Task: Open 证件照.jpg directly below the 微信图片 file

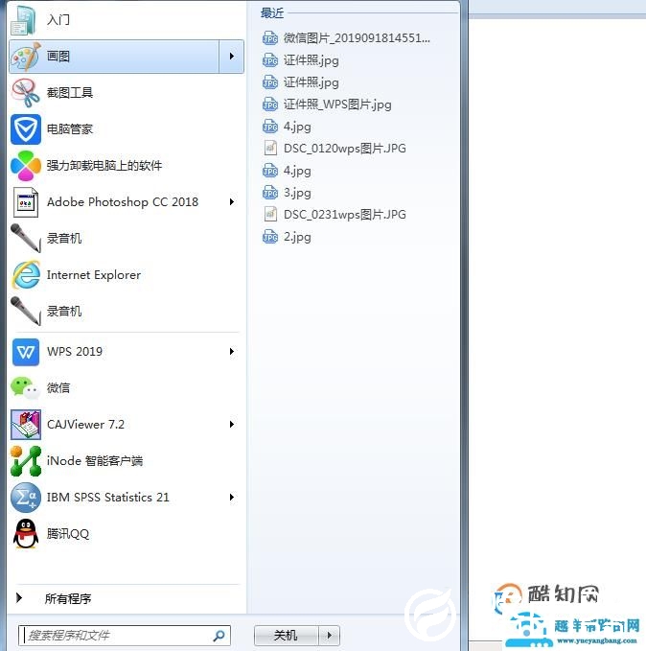Action: tap(301, 60)
